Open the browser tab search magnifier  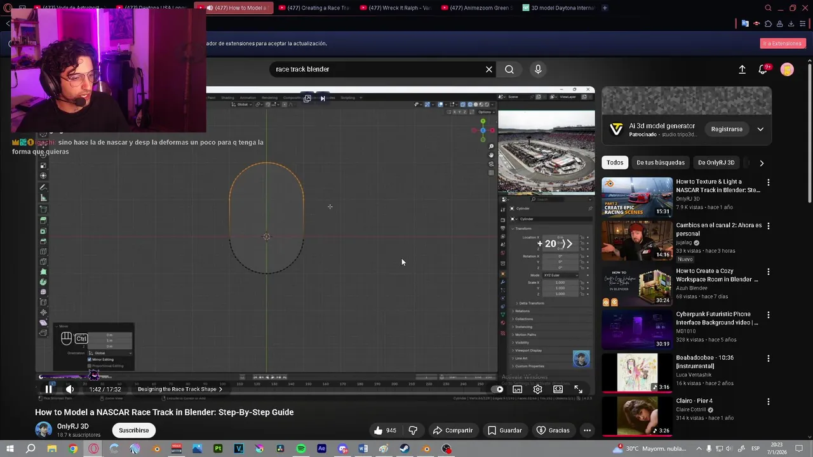click(x=768, y=8)
